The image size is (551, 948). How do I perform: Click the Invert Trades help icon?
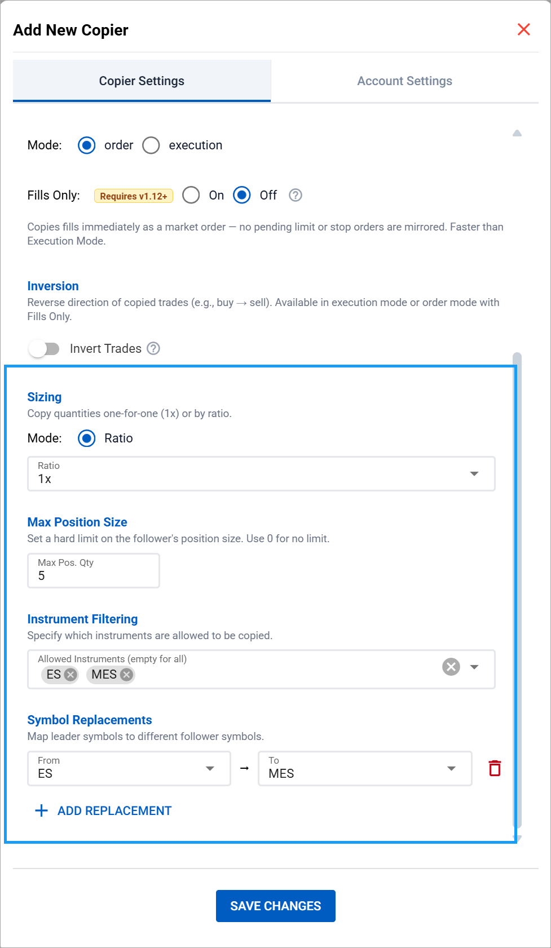coord(153,348)
